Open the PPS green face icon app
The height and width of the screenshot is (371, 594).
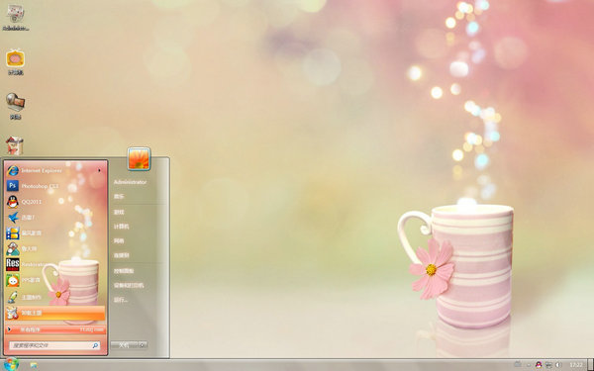tap(55, 281)
